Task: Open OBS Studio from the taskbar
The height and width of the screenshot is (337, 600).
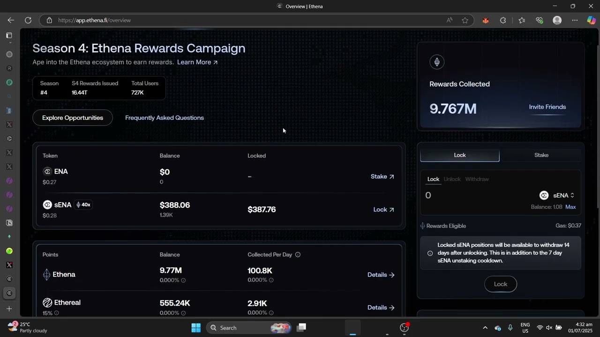Action: [405, 328]
